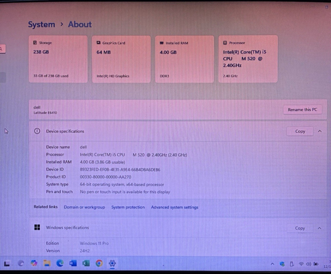The image size is (331, 274).
Task: Click the Graphics Card icon
Action: pyautogui.click(x=98, y=43)
